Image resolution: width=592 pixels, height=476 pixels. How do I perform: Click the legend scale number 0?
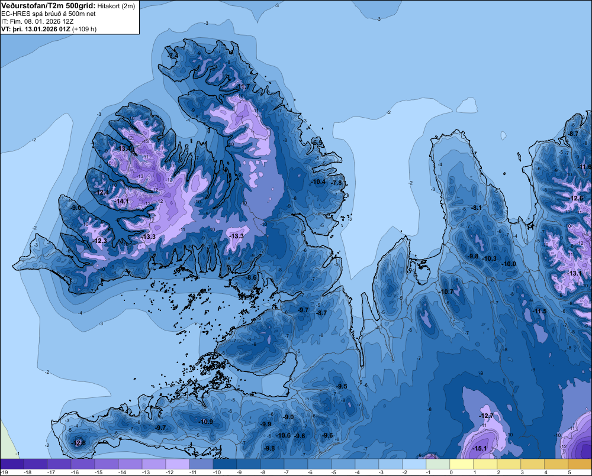451,472
